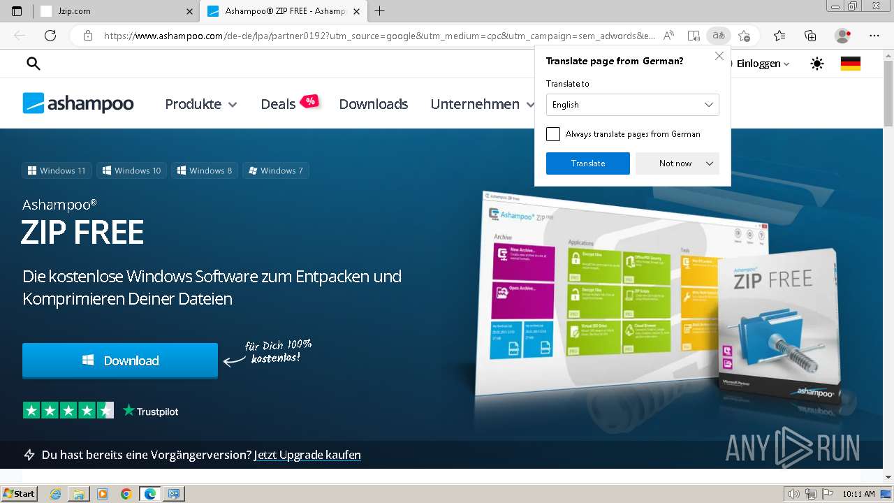The image size is (894, 503).
Task: Open the Trustpilot star rating
Action: (68, 411)
